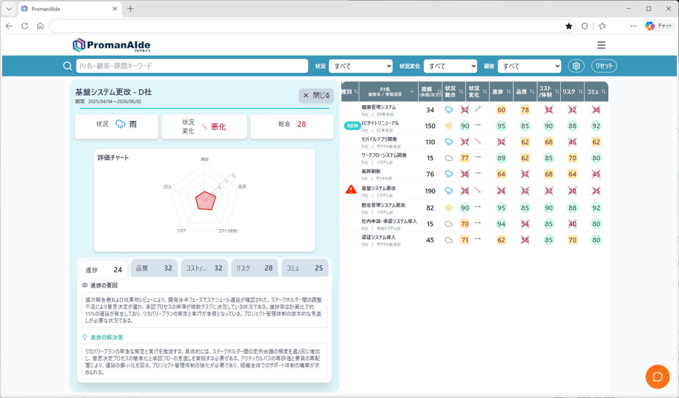The image size is (679, 398).
Task: Open the 状況 filter dropdown
Action: [360, 66]
